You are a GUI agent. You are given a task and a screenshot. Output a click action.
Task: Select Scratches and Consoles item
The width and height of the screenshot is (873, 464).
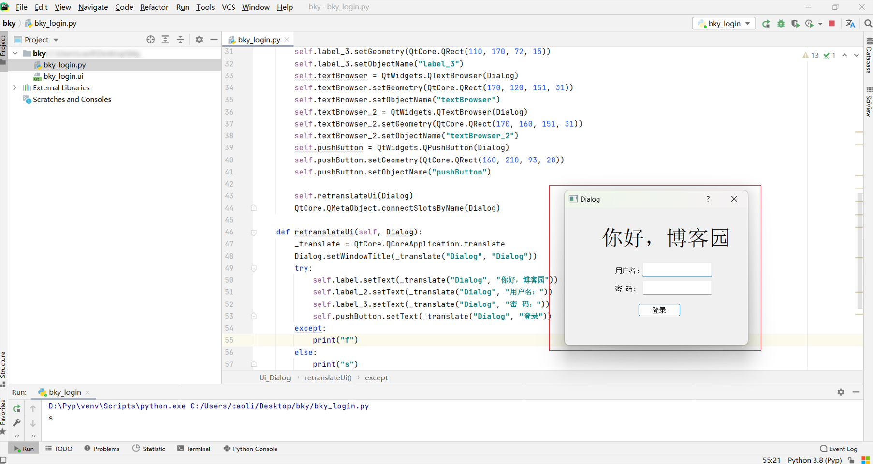72,100
